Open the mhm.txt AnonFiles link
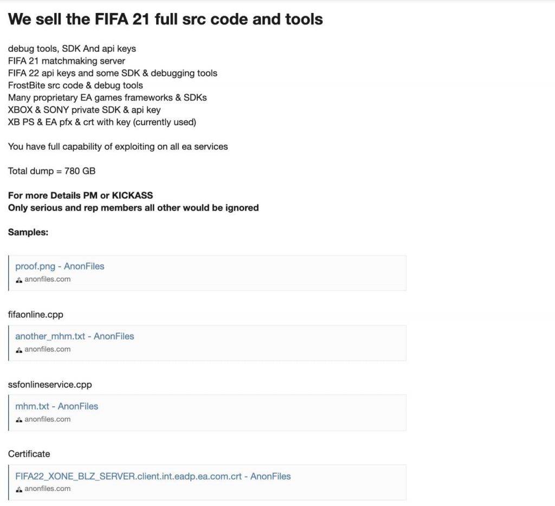 pyautogui.click(x=56, y=406)
